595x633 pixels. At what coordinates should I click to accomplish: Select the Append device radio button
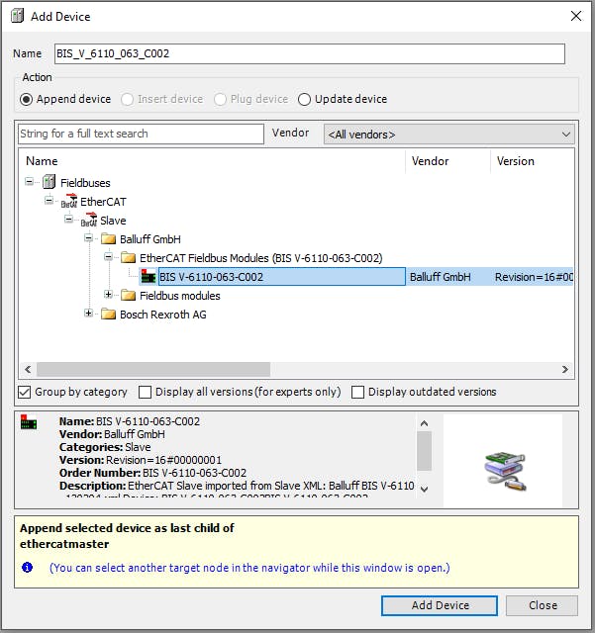pyautogui.click(x=27, y=99)
